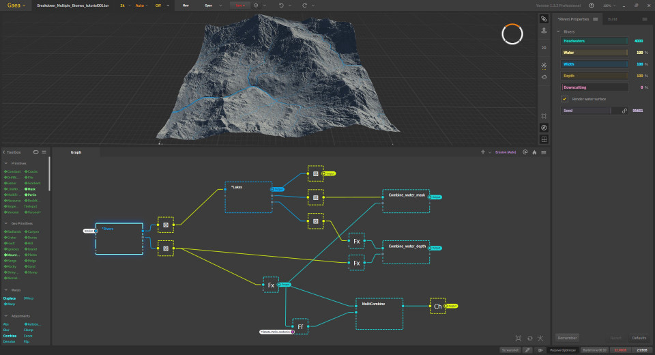This screenshot has height=355, width=655.
Task: Adjust the Headwaters slider
Action: click(594, 41)
